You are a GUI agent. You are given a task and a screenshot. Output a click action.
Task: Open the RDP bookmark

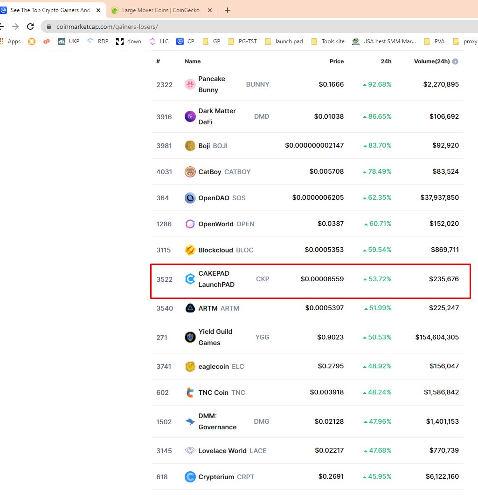tap(97, 41)
